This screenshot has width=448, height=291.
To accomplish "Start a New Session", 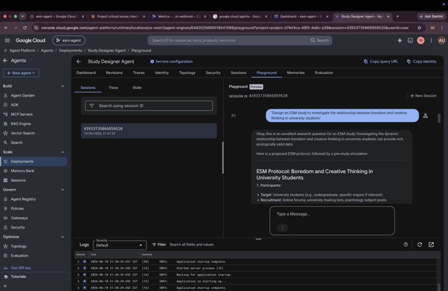I will click(x=423, y=96).
